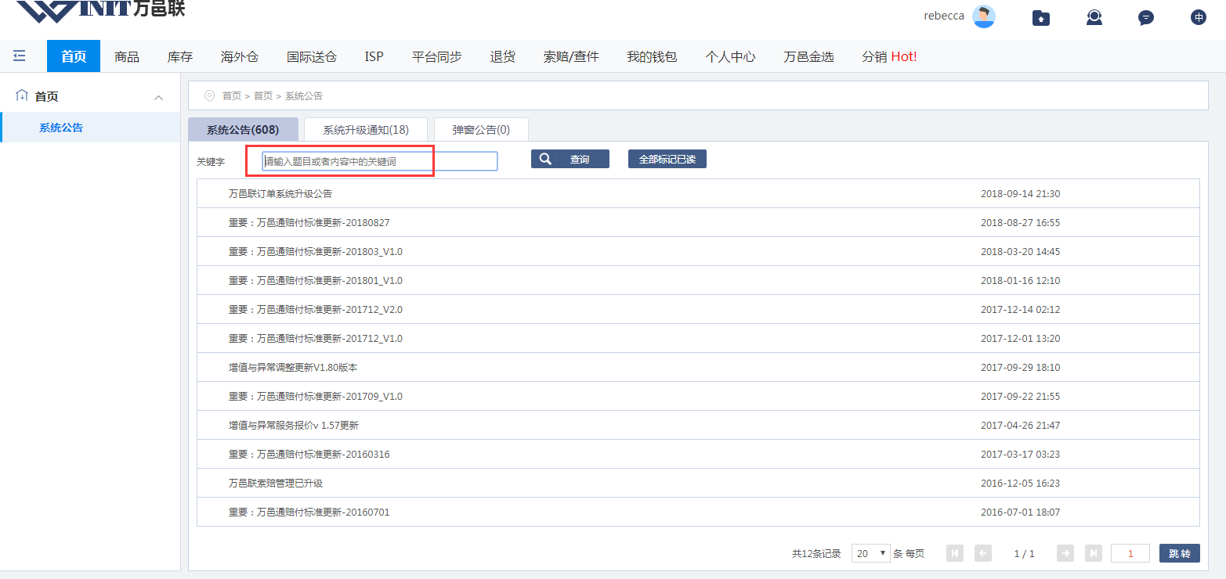Open the ISP menu
Viewport: 1226px width, 579px height.
(374, 56)
